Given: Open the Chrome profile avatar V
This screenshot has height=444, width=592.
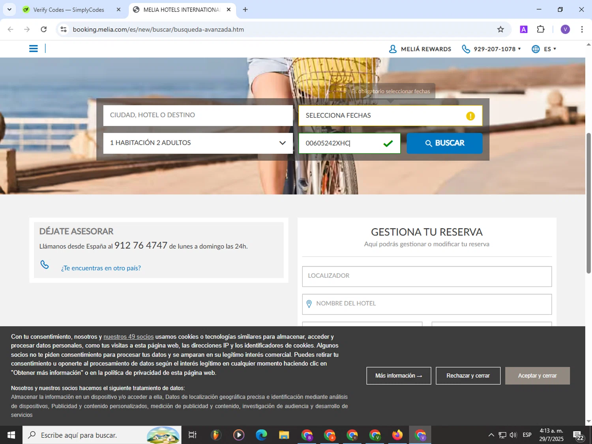Looking at the screenshot, I should click(x=565, y=29).
